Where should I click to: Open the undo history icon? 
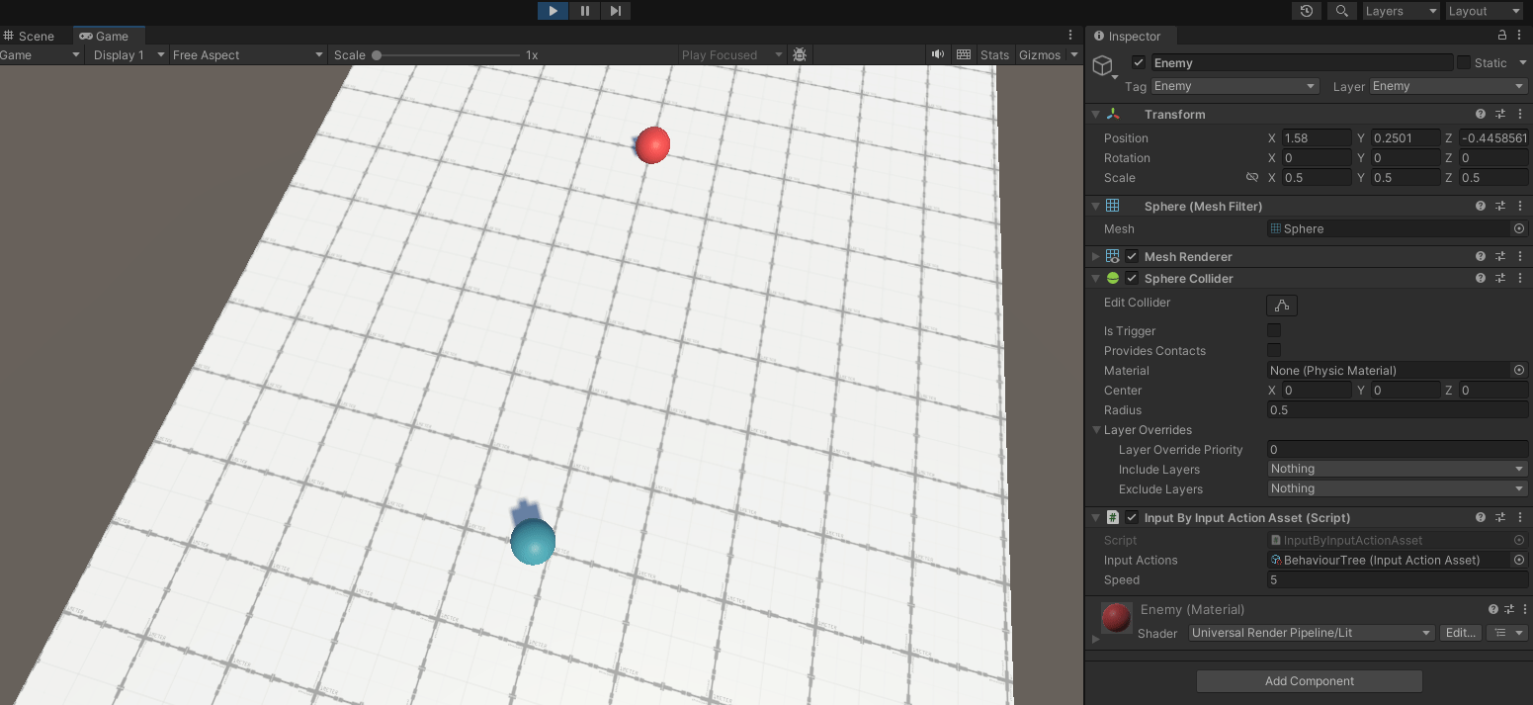pyautogui.click(x=1307, y=11)
